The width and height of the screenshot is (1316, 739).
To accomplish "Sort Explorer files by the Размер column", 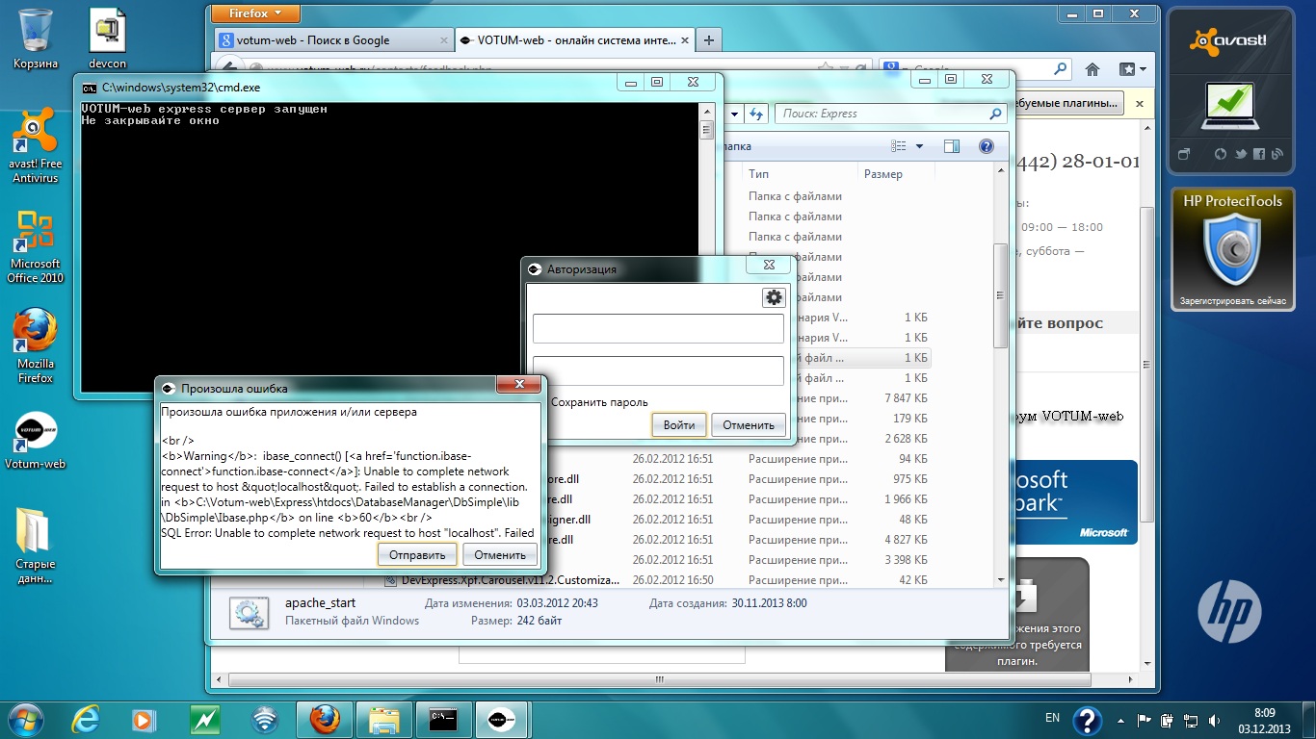I will tap(894, 174).
